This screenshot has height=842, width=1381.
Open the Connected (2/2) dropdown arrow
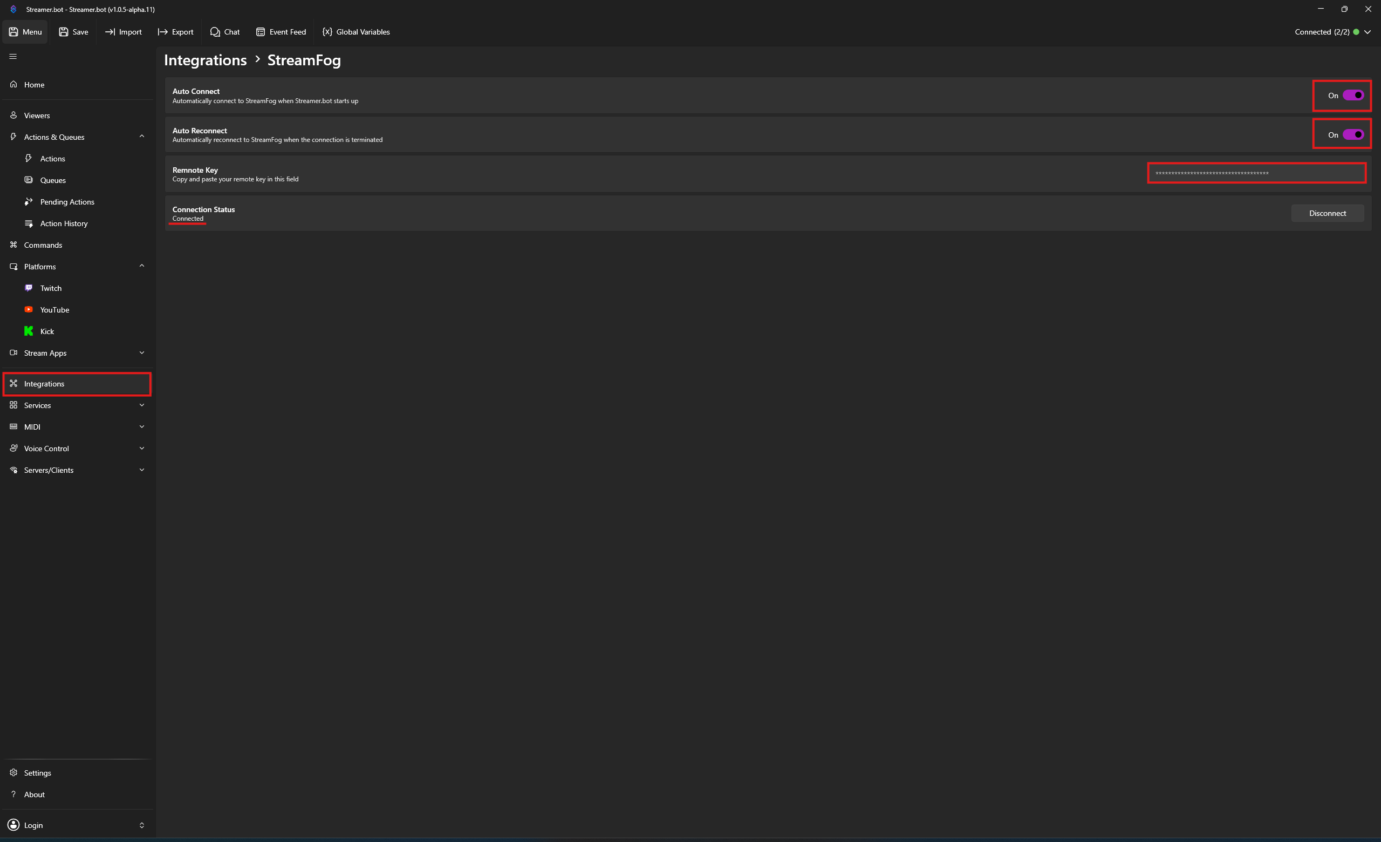tap(1368, 32)
